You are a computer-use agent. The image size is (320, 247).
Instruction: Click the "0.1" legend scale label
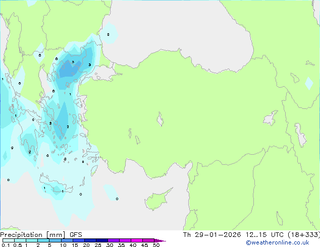(x=6, y=245)
